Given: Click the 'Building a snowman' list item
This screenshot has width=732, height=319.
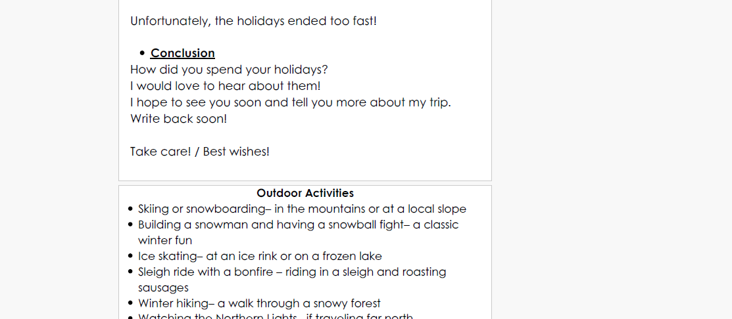Looking at the screenshot, I should [298, 224].
